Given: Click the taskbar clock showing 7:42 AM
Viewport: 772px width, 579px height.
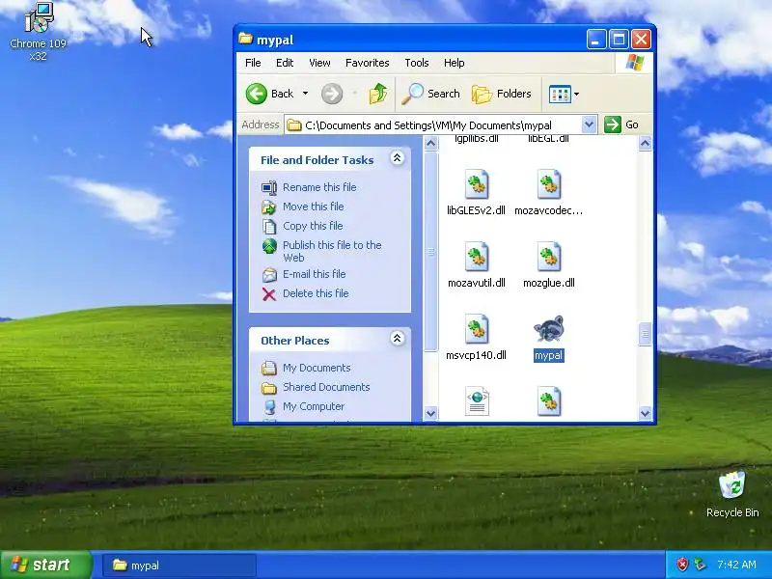Looking at the screenshot, I should click(x=736, y=565).
